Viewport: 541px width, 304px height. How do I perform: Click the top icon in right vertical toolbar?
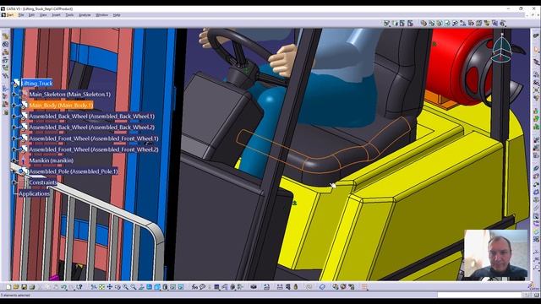tap(536, 35)
